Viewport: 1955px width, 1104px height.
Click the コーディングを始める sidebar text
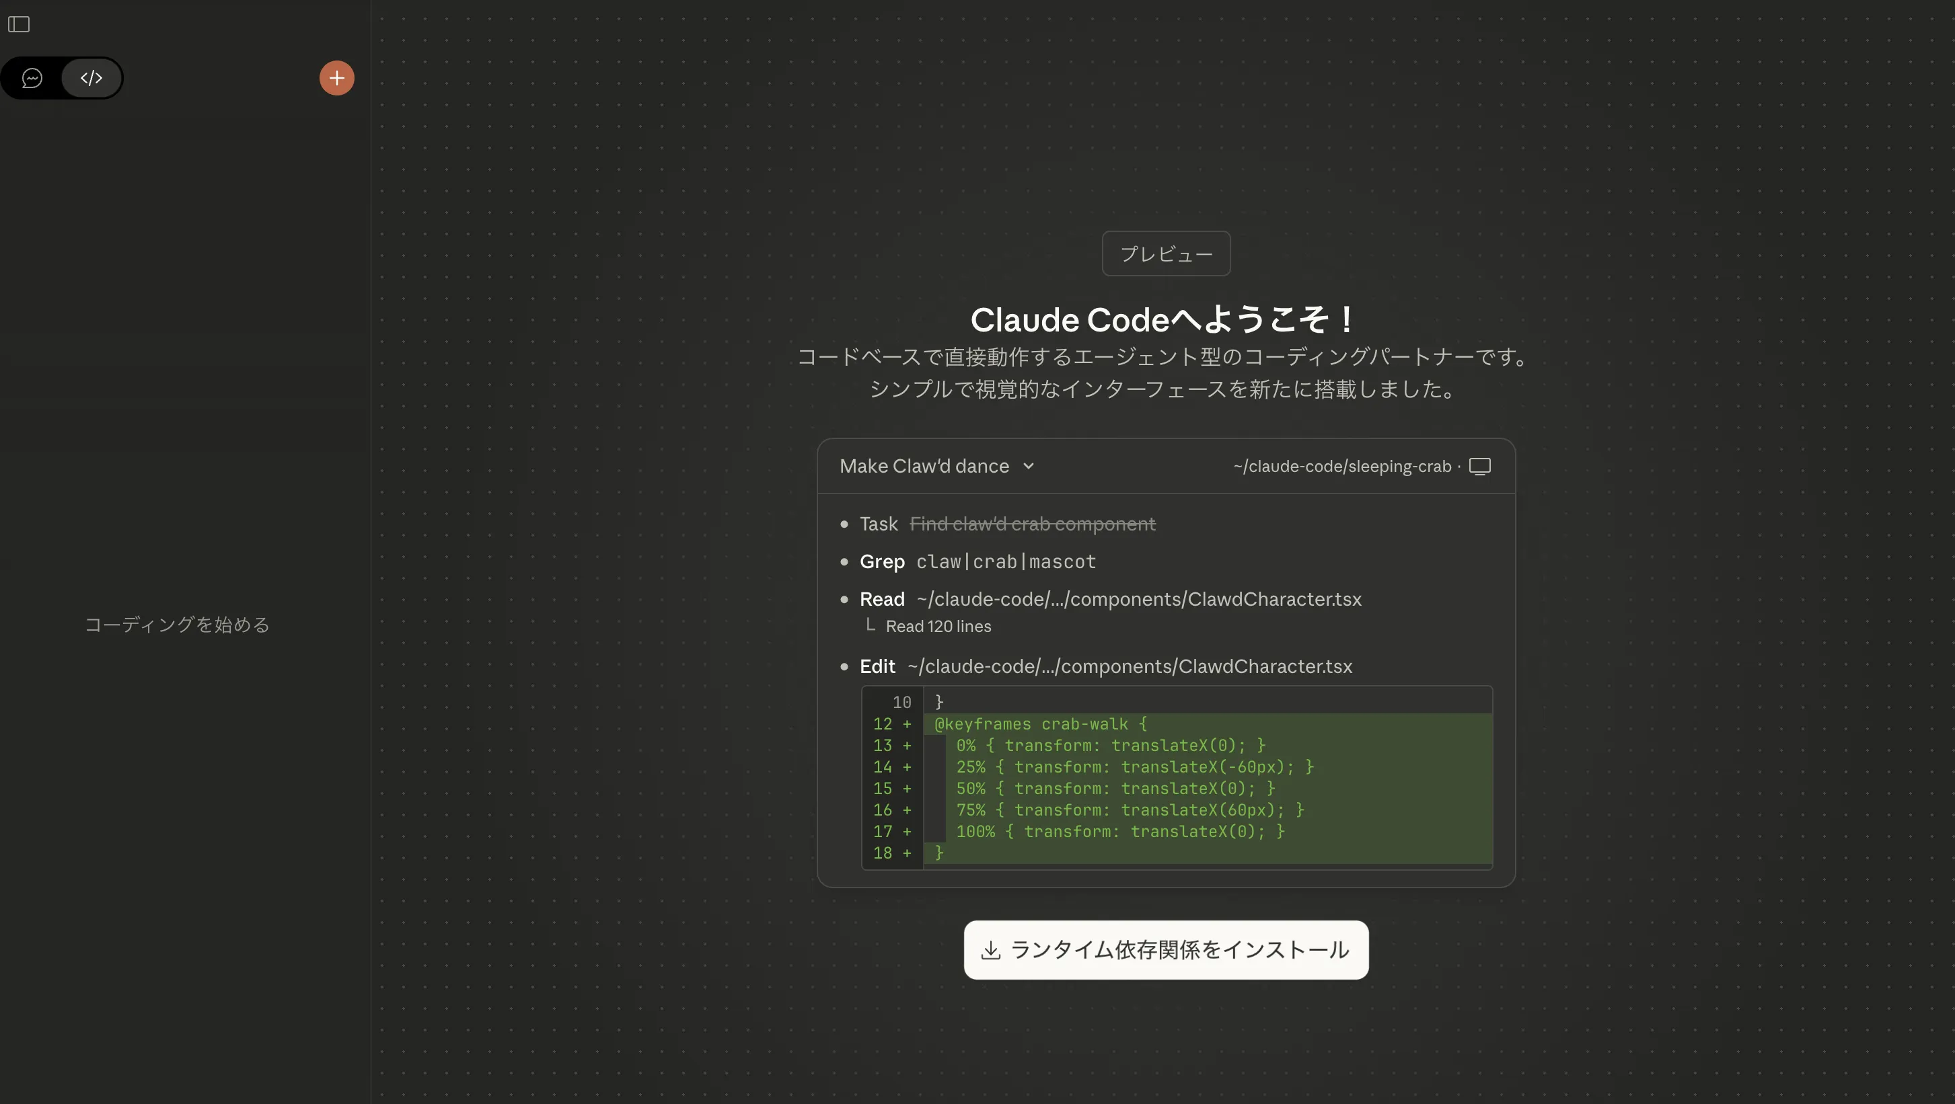click(x=177, y=625)
